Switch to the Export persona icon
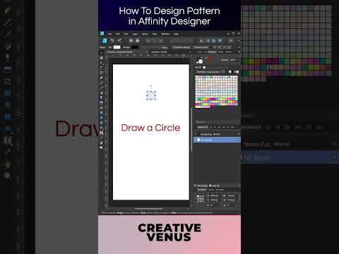The height and width of the screenshot is (254, 339). click(119, 40)
